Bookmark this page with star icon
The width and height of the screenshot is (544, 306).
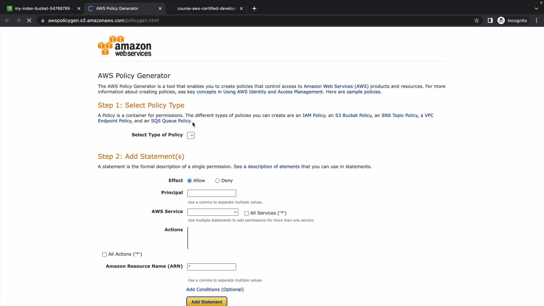[x=477, y=20]
